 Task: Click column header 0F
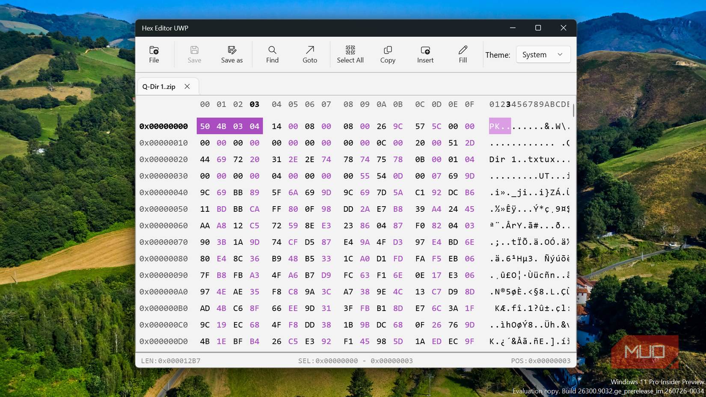point(469,104)
